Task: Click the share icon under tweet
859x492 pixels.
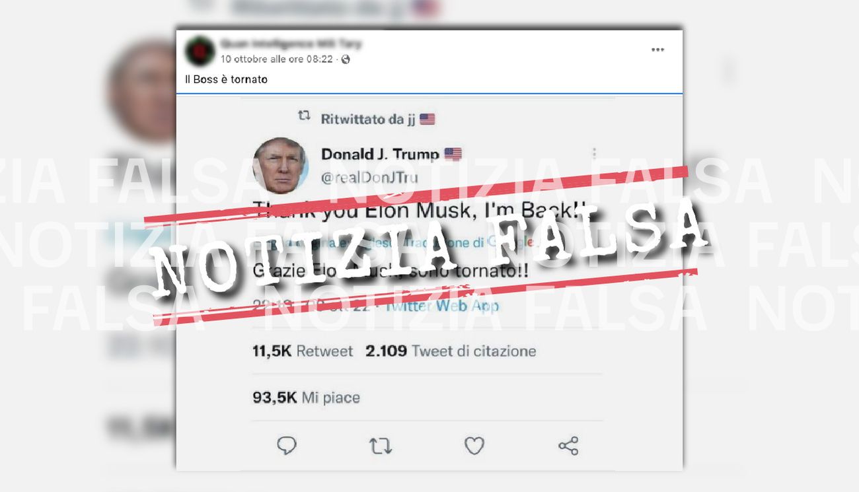Action: click(568, 446)
